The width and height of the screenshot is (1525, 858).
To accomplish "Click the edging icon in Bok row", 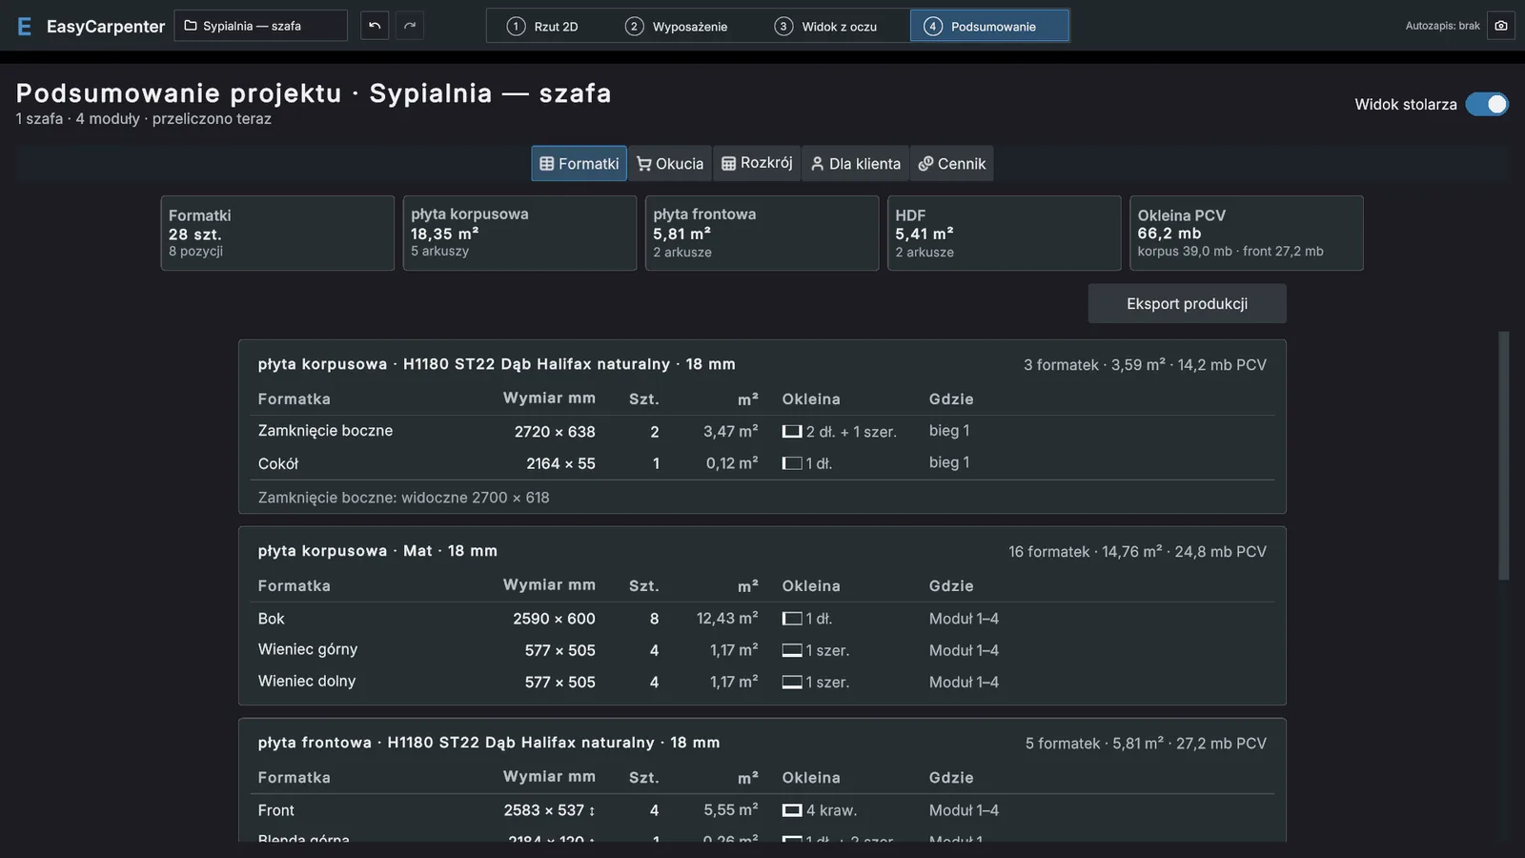I will point(792,619).
